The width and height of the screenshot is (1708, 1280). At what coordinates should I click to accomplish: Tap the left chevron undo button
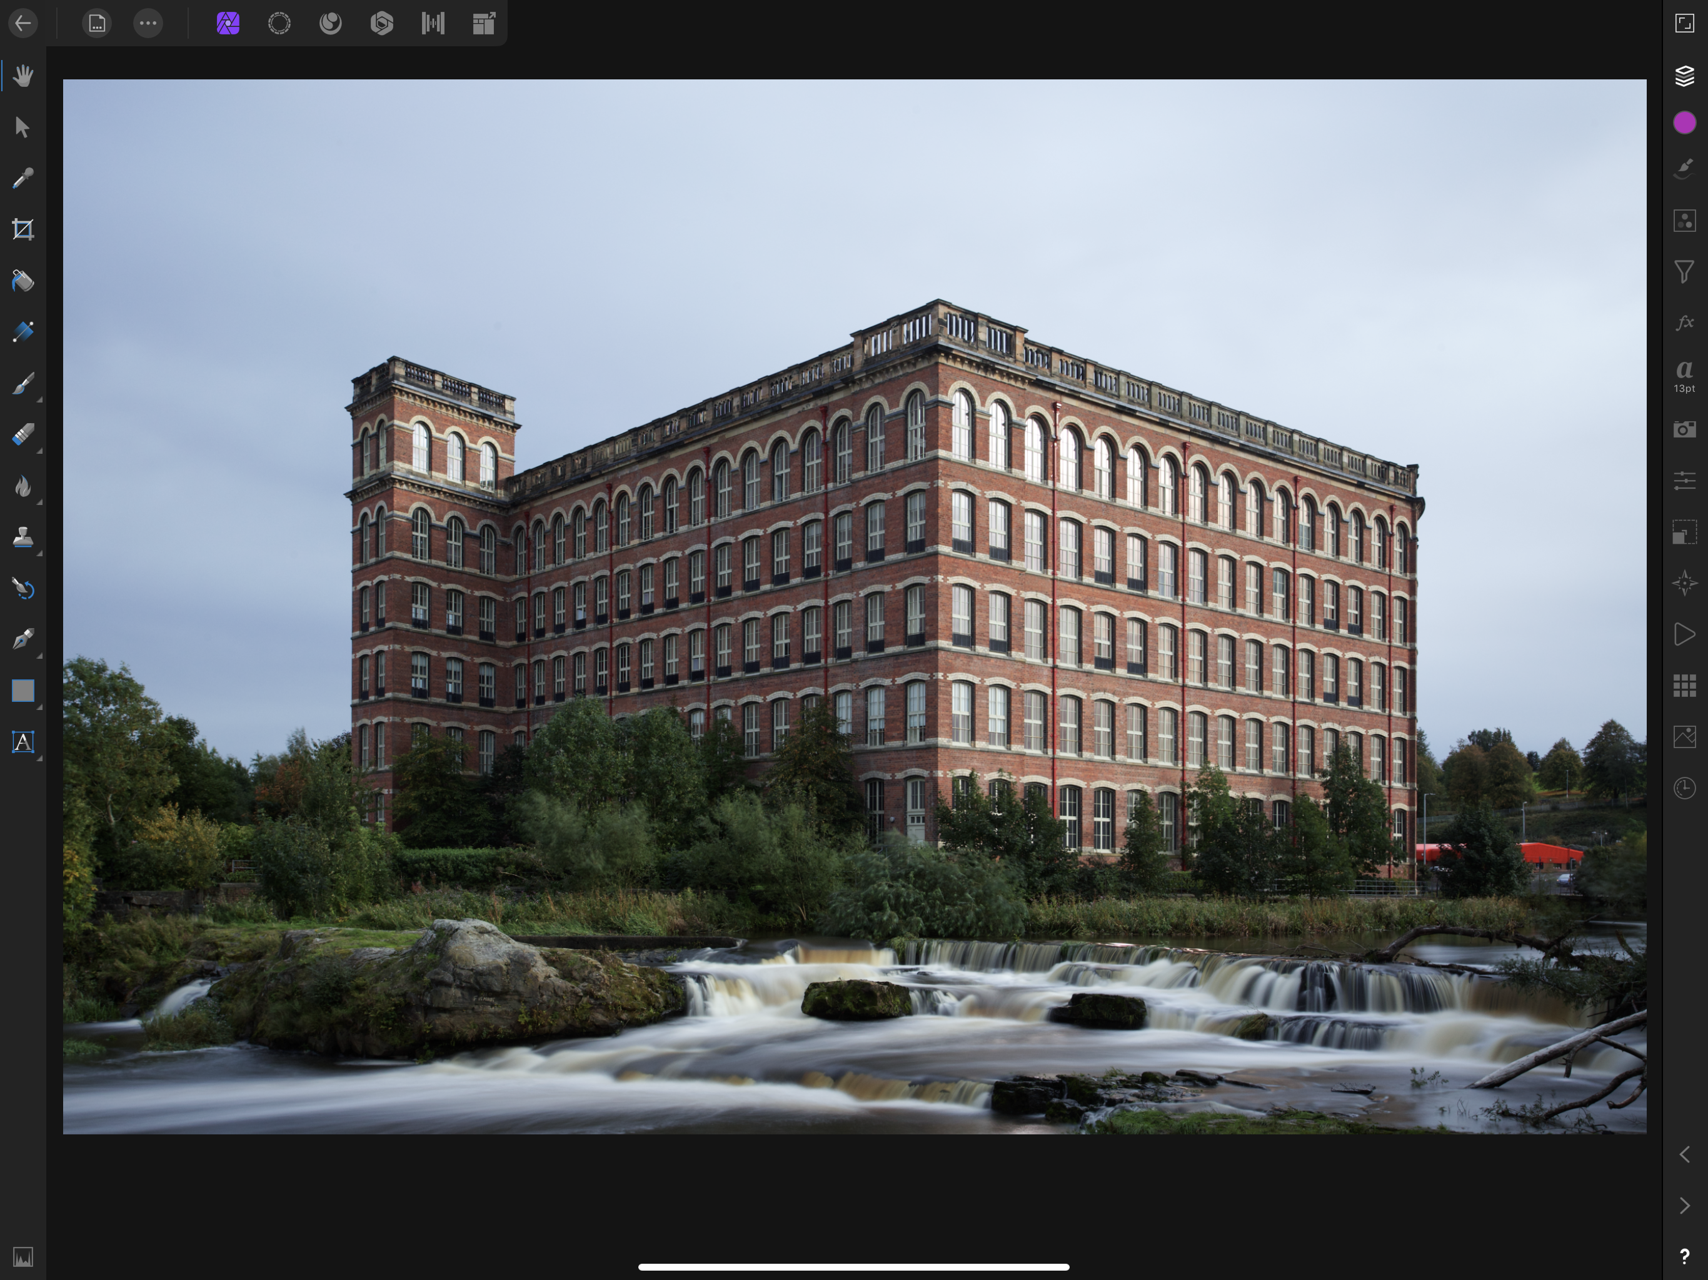[1684, 1154]
